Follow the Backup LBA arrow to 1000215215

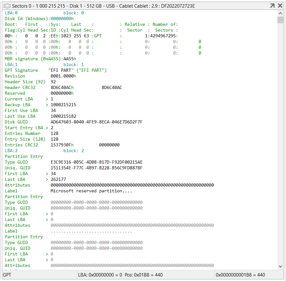point(47,105)
